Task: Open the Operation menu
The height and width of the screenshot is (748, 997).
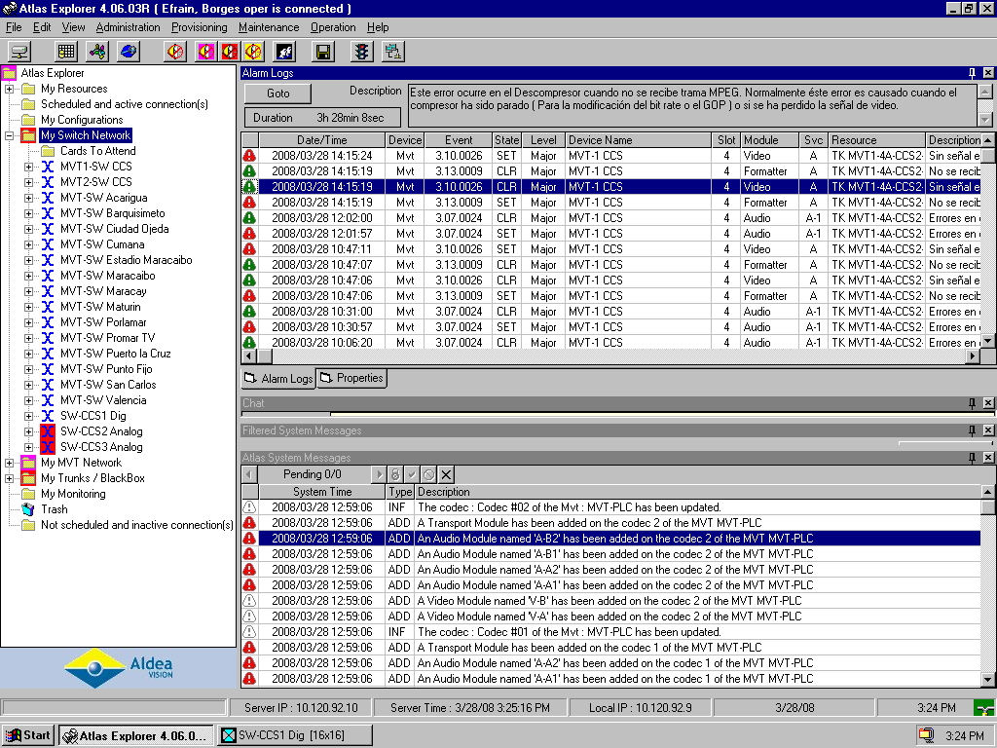Action: [x=333, y=27]
